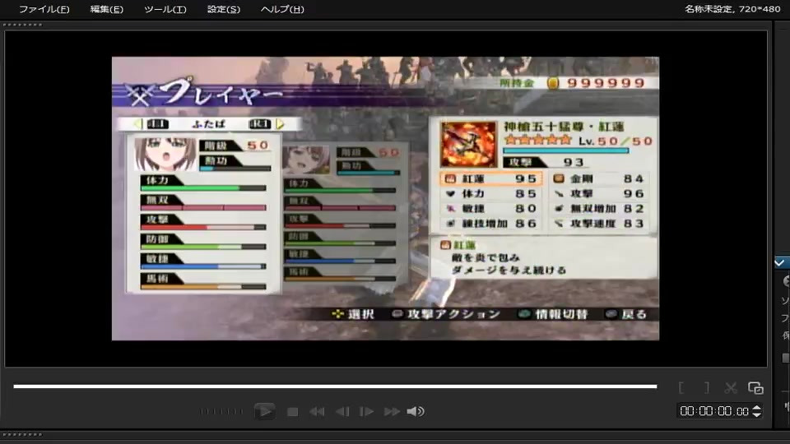790x444 pixels.
Task: Click the game video in the preview window
Action: pyautogui.click(x=385, y=198)
